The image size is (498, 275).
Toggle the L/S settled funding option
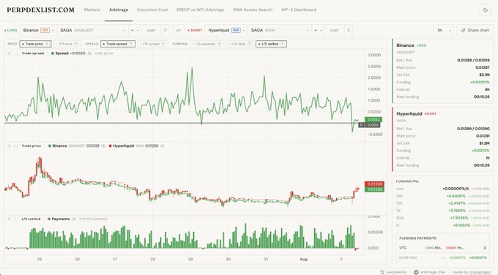[271, 44]
